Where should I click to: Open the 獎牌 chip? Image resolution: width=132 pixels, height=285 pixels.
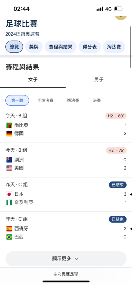point(34,47)
